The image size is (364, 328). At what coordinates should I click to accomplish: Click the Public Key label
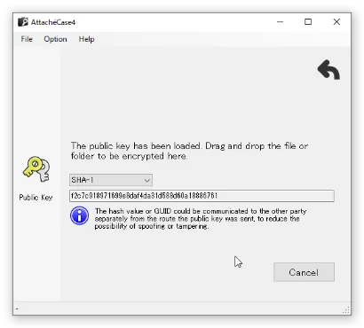point(36,198)
